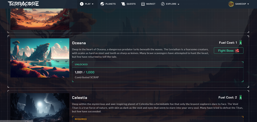Image resolution: width=257 pixels, height=122 pixels.
Task: Click the Planets globe icon
Action: pos(102,4)
